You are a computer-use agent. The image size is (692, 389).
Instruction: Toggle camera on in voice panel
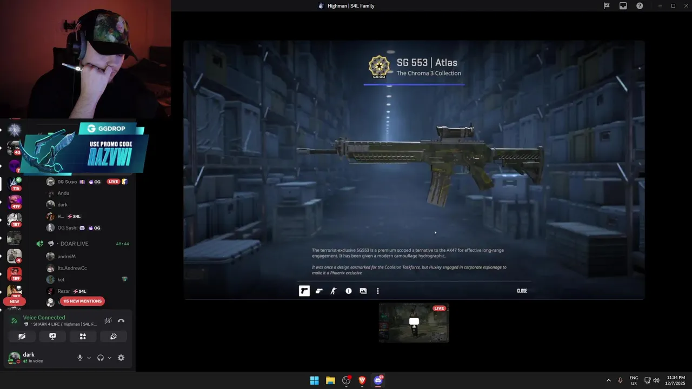(x=22, y=336)
